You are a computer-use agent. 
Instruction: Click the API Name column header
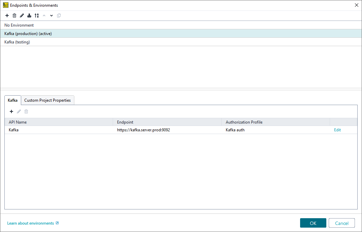[59, 122]
